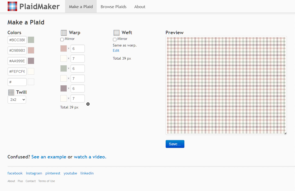This screenshot has height=191, width=295.
Task: Click the fifth warp mauve stripe swatch
Action: [63, 88]
